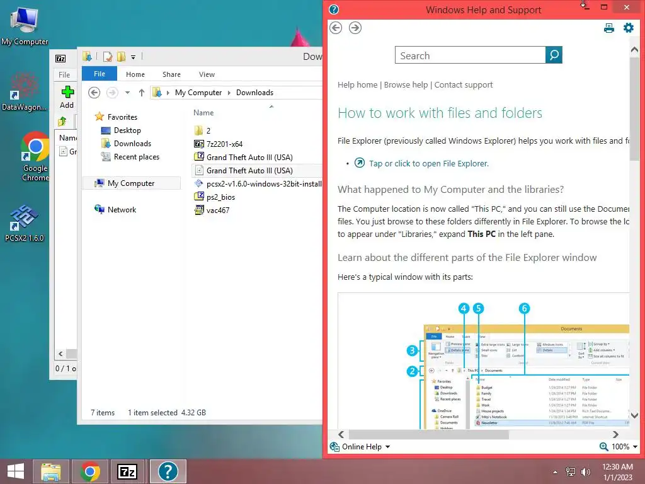The height and width of the screenshot is (484, 645).
Task: Launch Google Chrome desktop shortcut
Action: [x=35, y=157]
